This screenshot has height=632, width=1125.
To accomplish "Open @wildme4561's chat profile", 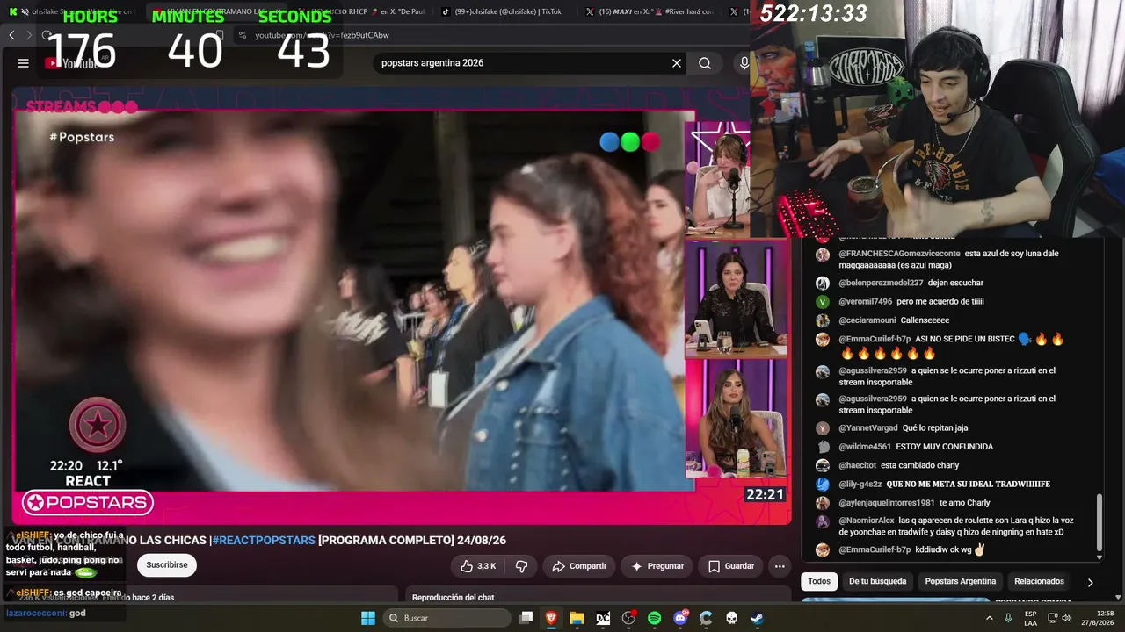I will pyautogui.click(x=865, y=447).
